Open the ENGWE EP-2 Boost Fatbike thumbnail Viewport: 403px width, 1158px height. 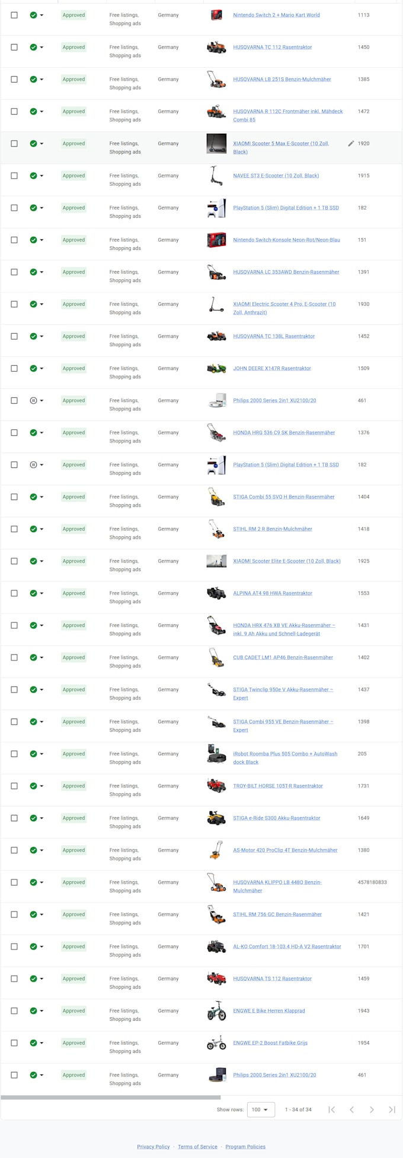tap(216, 1043)
